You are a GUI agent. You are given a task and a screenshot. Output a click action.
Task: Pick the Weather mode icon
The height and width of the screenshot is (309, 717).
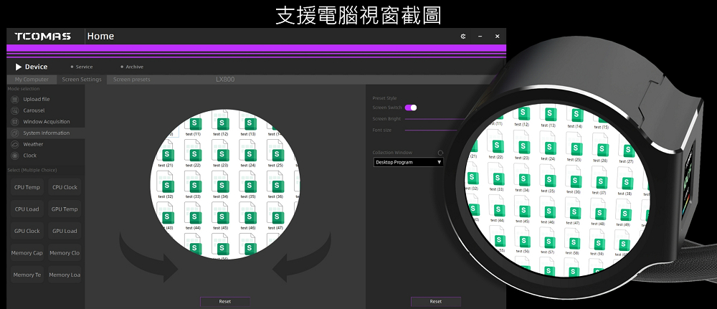click(x=15, y=144)
